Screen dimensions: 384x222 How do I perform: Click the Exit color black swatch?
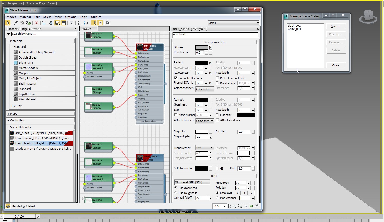point(246,115)
